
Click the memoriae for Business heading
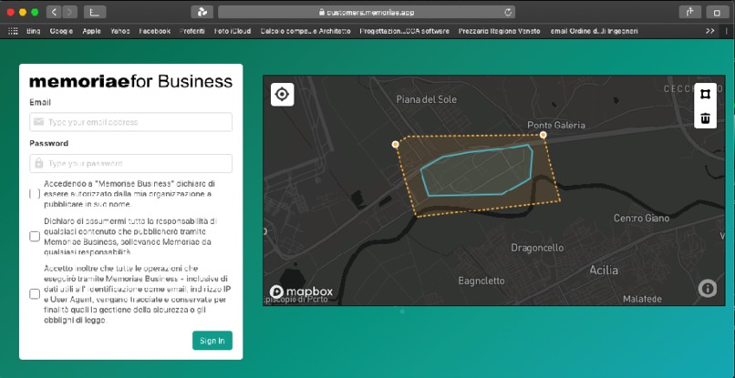coord(130,81)
